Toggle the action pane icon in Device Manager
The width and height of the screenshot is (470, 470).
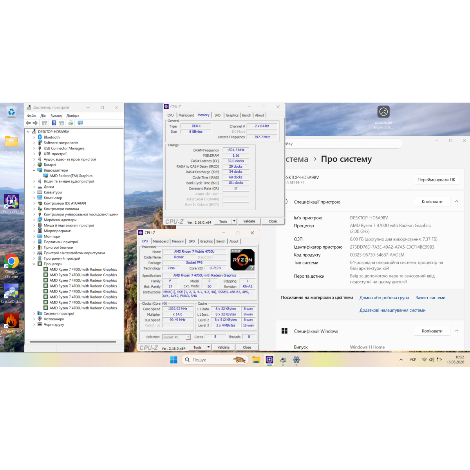(x=61, y=123)
